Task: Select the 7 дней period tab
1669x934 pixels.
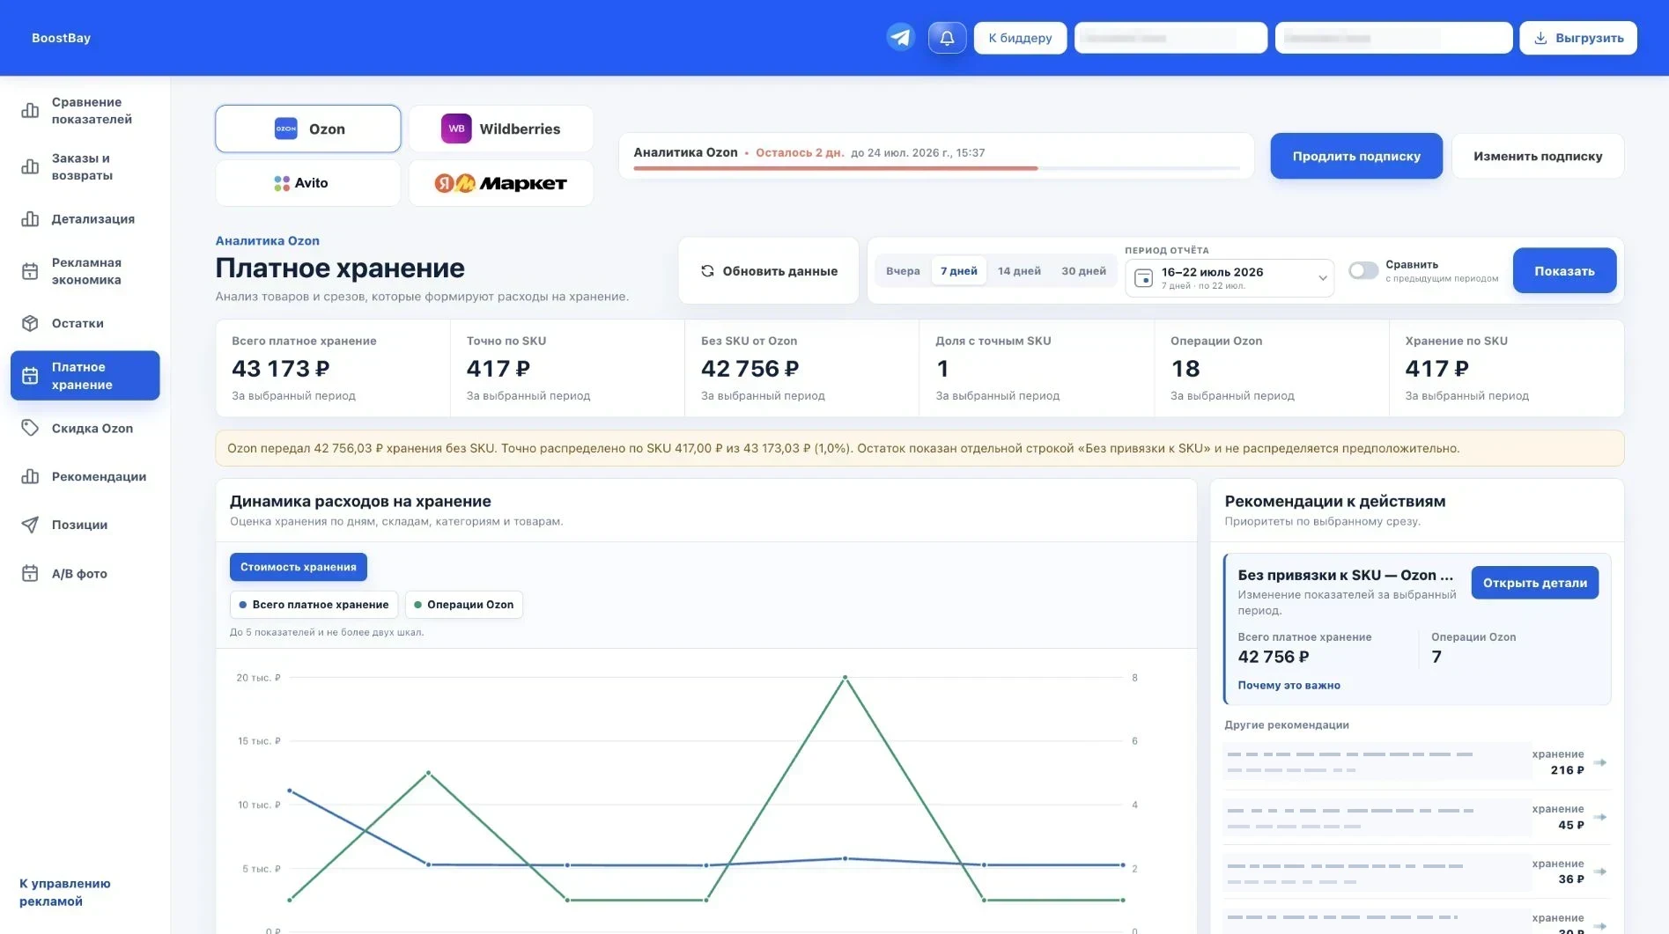Action: 958,271
